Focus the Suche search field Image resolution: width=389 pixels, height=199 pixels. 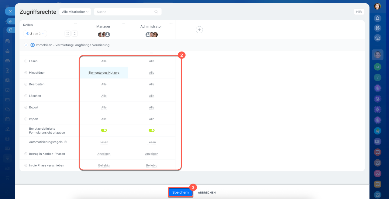[x=128, y=12]
